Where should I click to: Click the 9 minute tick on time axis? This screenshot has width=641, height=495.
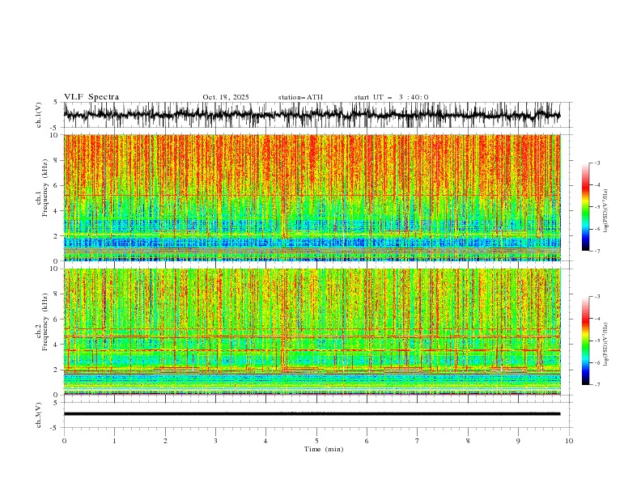(518, 441)
